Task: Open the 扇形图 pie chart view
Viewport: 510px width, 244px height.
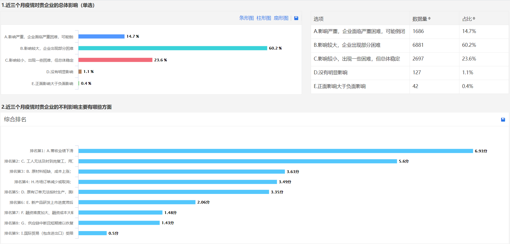Action: pyautogui.click(x=281, y=18)
